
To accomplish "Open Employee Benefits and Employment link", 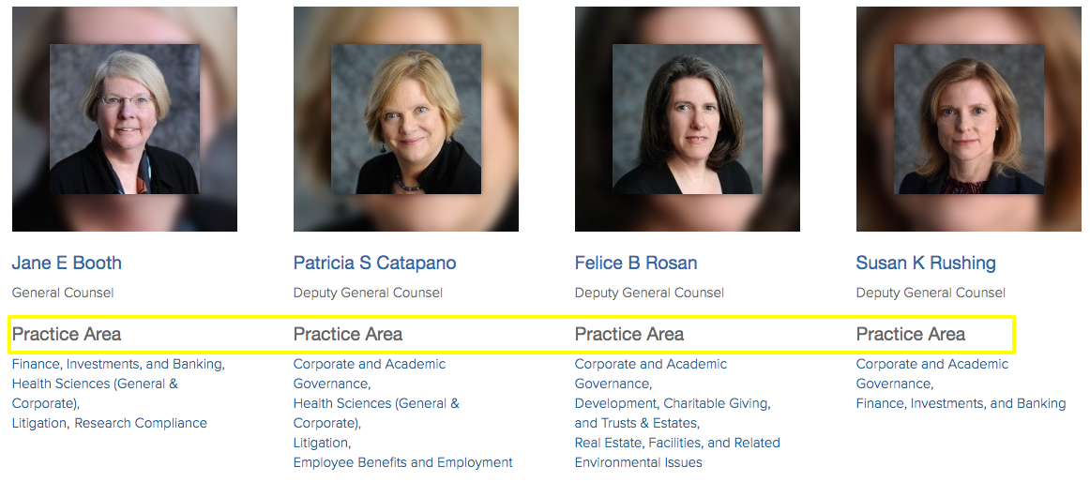I will [x=402, y=462].
